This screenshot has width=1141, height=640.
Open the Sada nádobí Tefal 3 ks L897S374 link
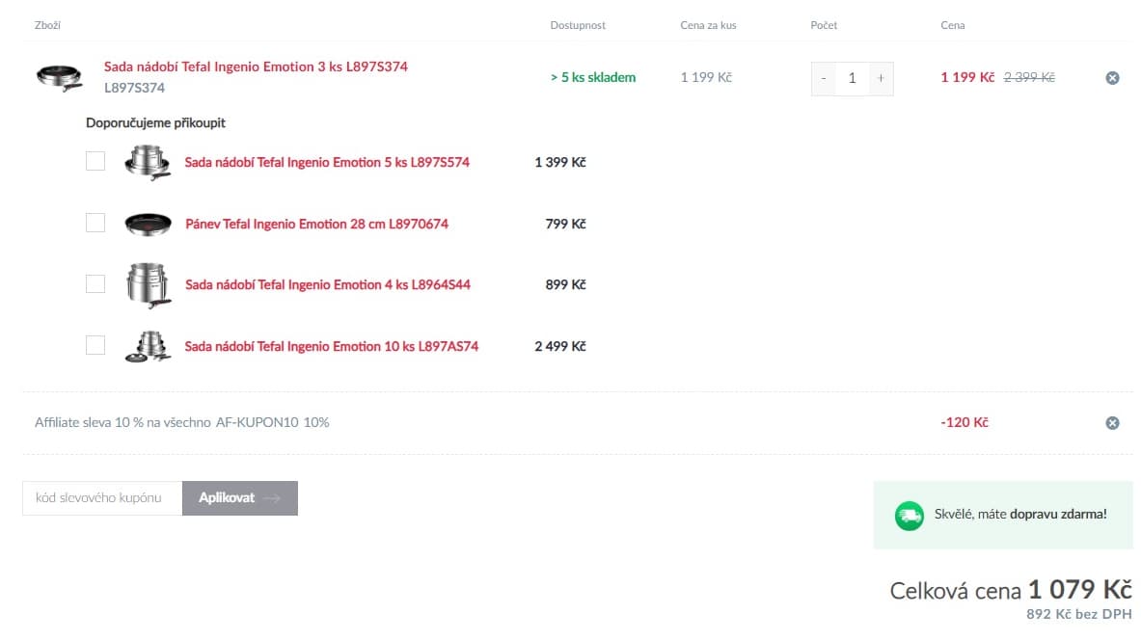pyautogui.click(x=256, y=67)
